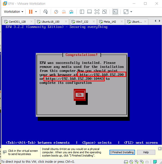Switch to the Win7_132 tab
The height and width of the screenshot is (164, 162).
82,22
